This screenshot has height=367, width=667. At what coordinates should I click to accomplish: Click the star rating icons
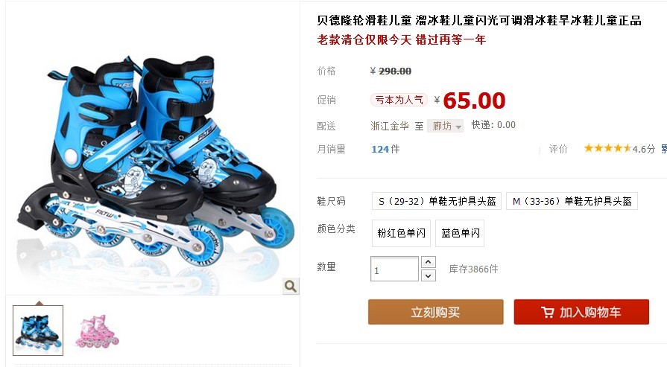coord(607,148)
